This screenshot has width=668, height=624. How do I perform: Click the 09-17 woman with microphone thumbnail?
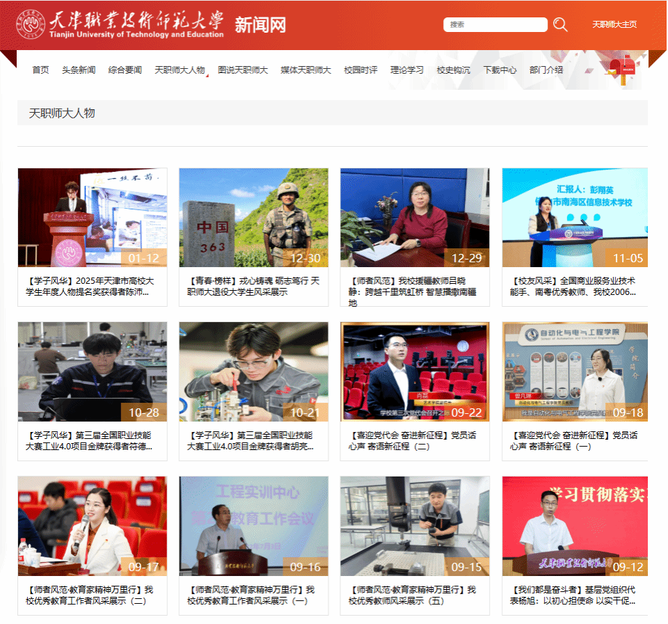tap(92, 526)
